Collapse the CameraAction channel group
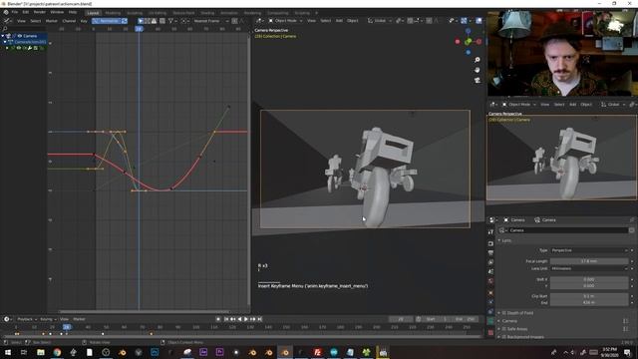This screenshot has height=359, width=638. tap(5, 42)
